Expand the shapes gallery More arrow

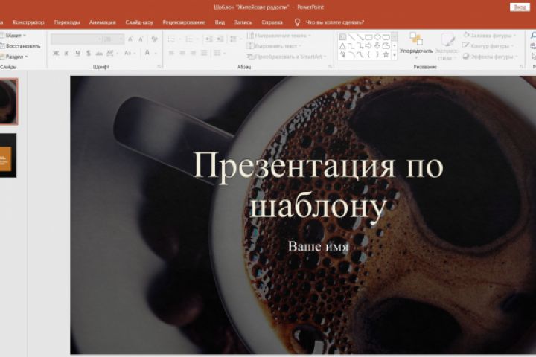coord(394,54)
